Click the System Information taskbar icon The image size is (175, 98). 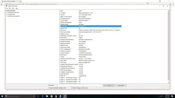pos(65,96)
